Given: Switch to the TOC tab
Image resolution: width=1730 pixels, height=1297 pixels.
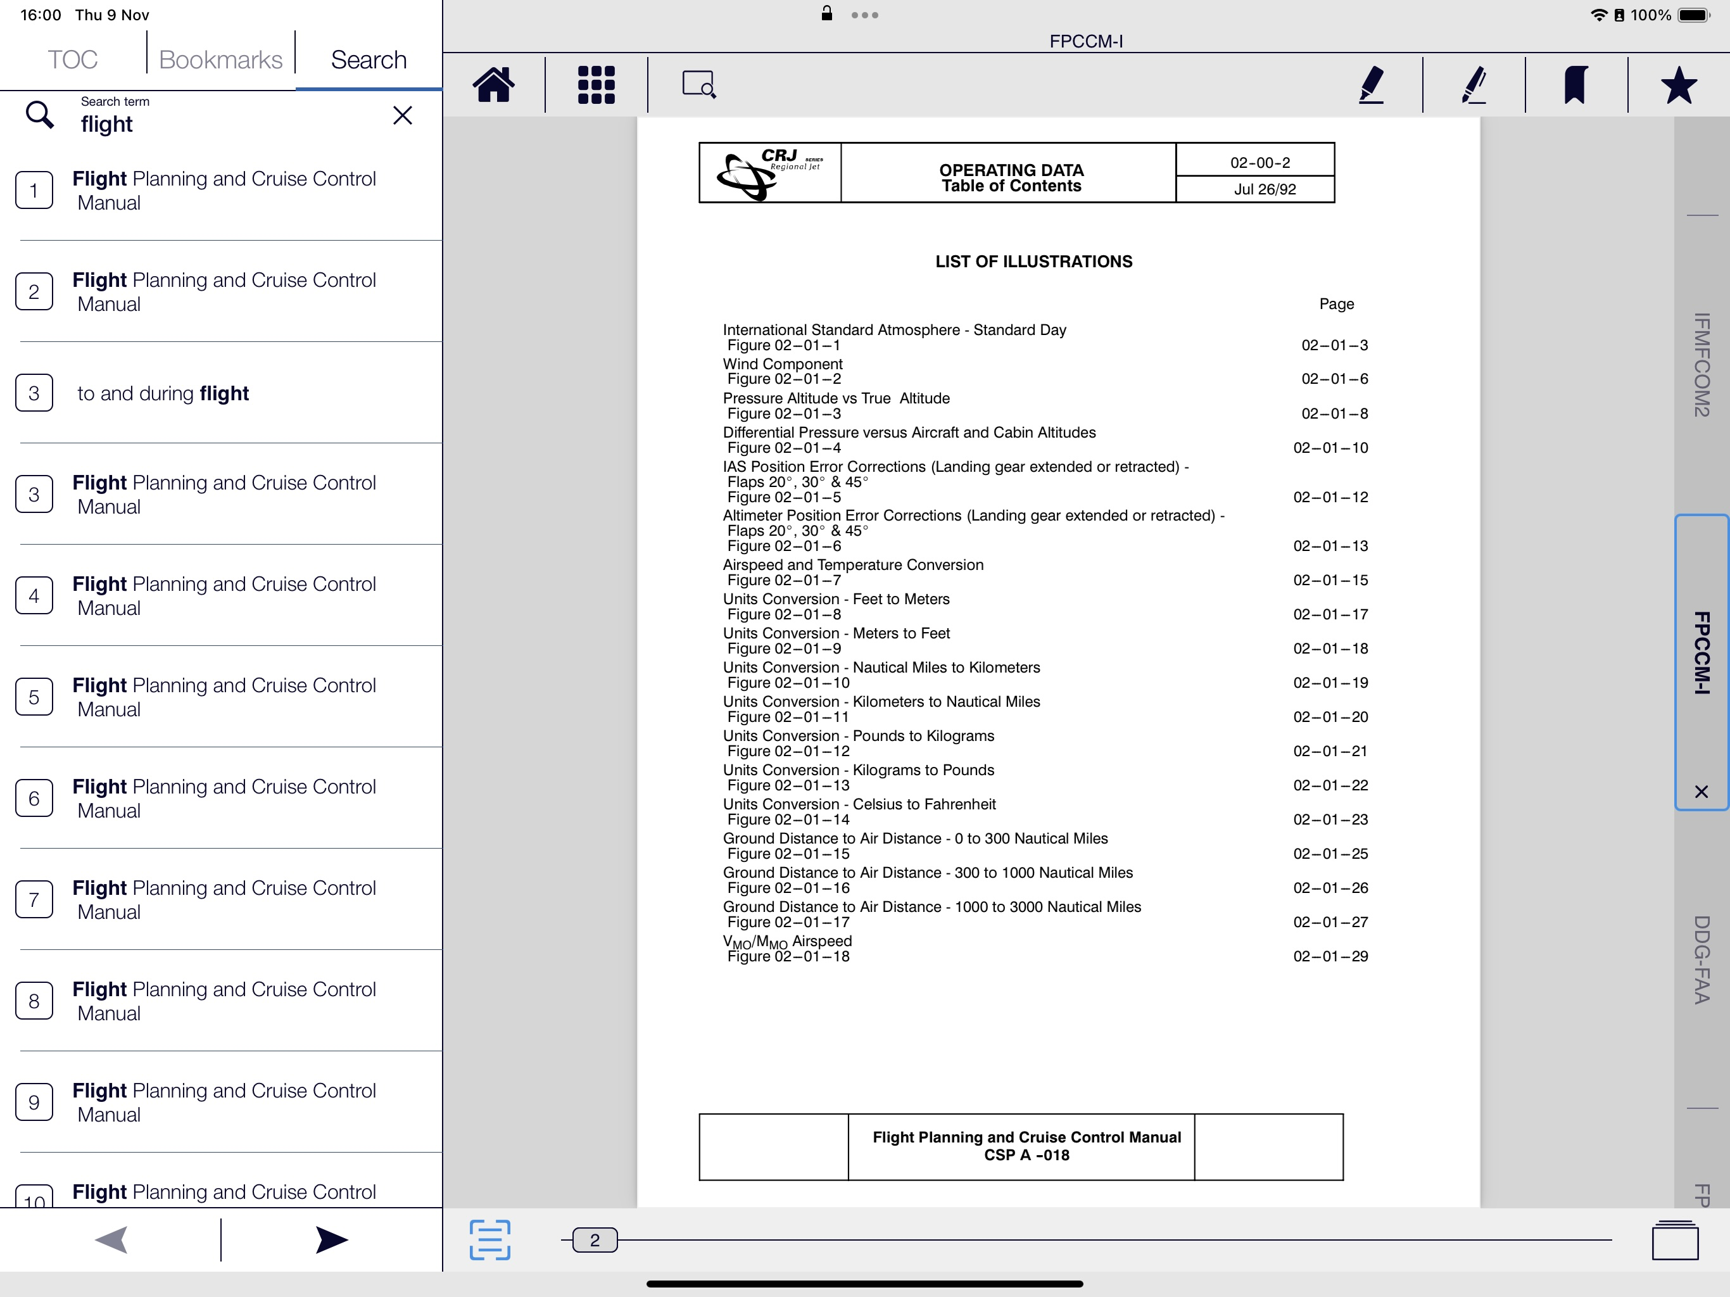Looking at the screenshot, I should tap(72, 60).
